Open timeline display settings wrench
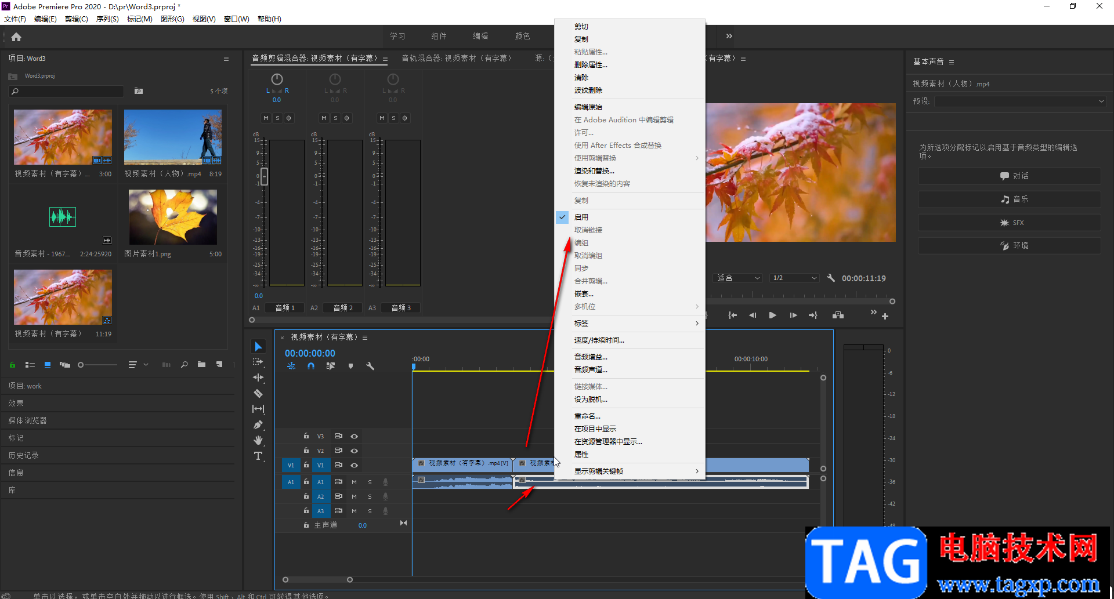1114x599 pixels. (x=370, y=366)
